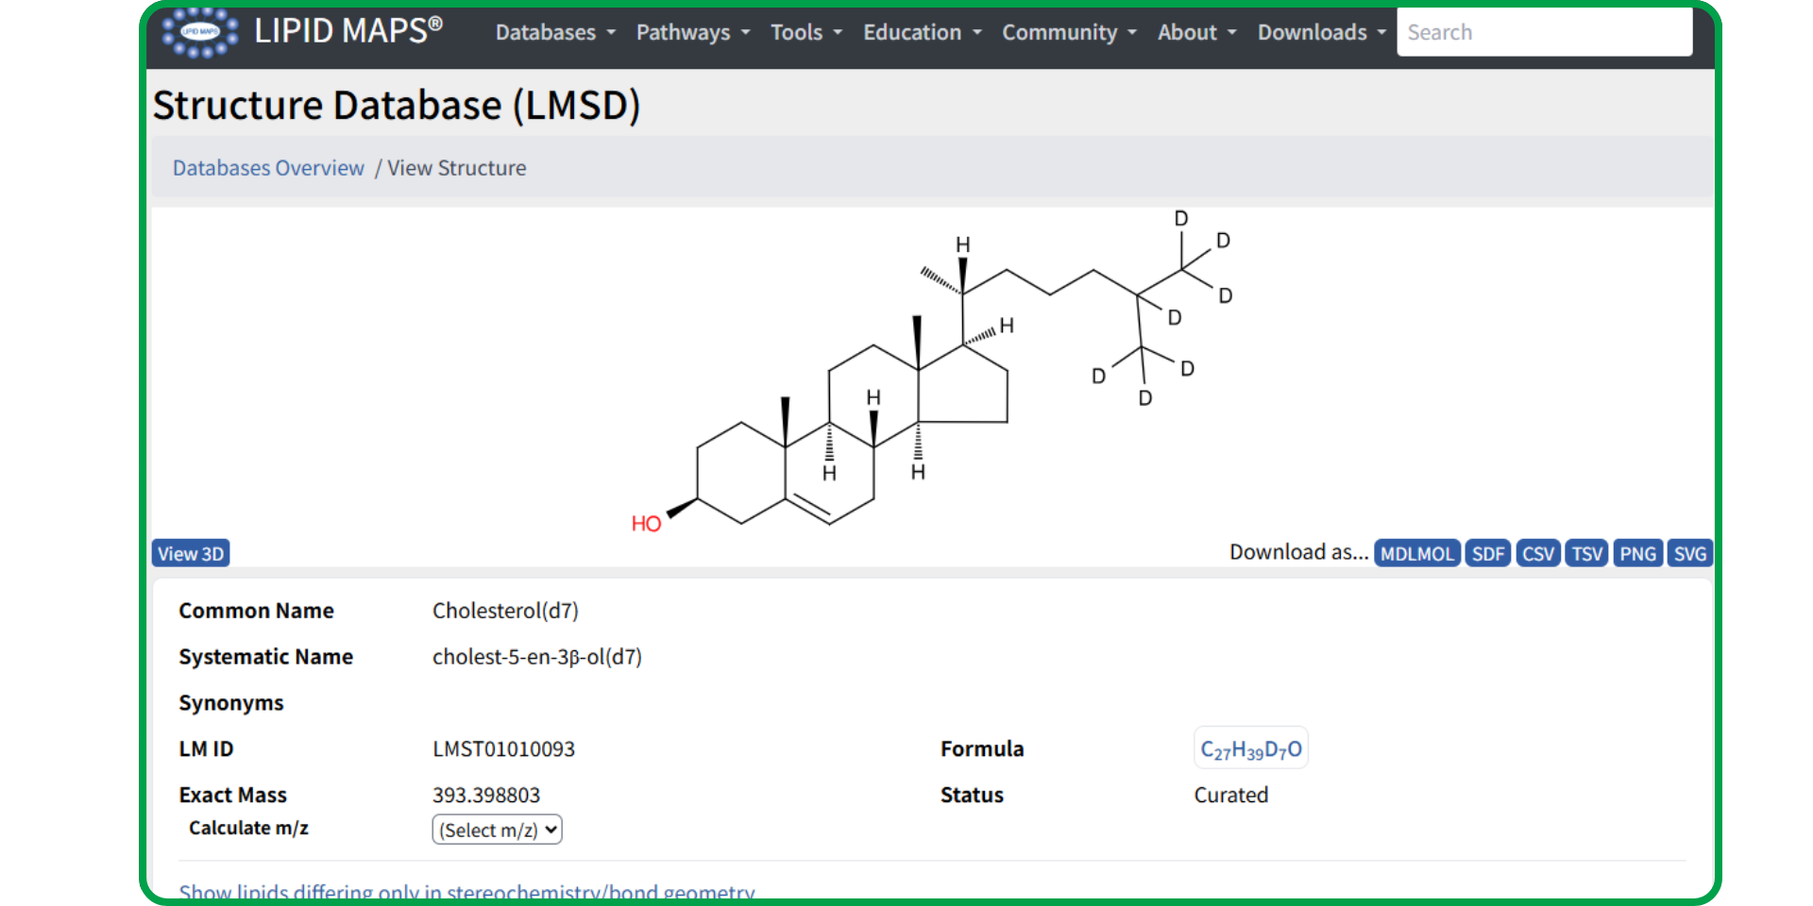Click inside the Search field
Screen dimensions: 1813x906
point(1544,31)
